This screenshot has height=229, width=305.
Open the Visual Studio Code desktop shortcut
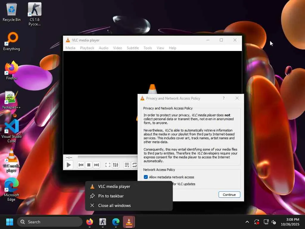pyautogui.click(x=12, y=131)
